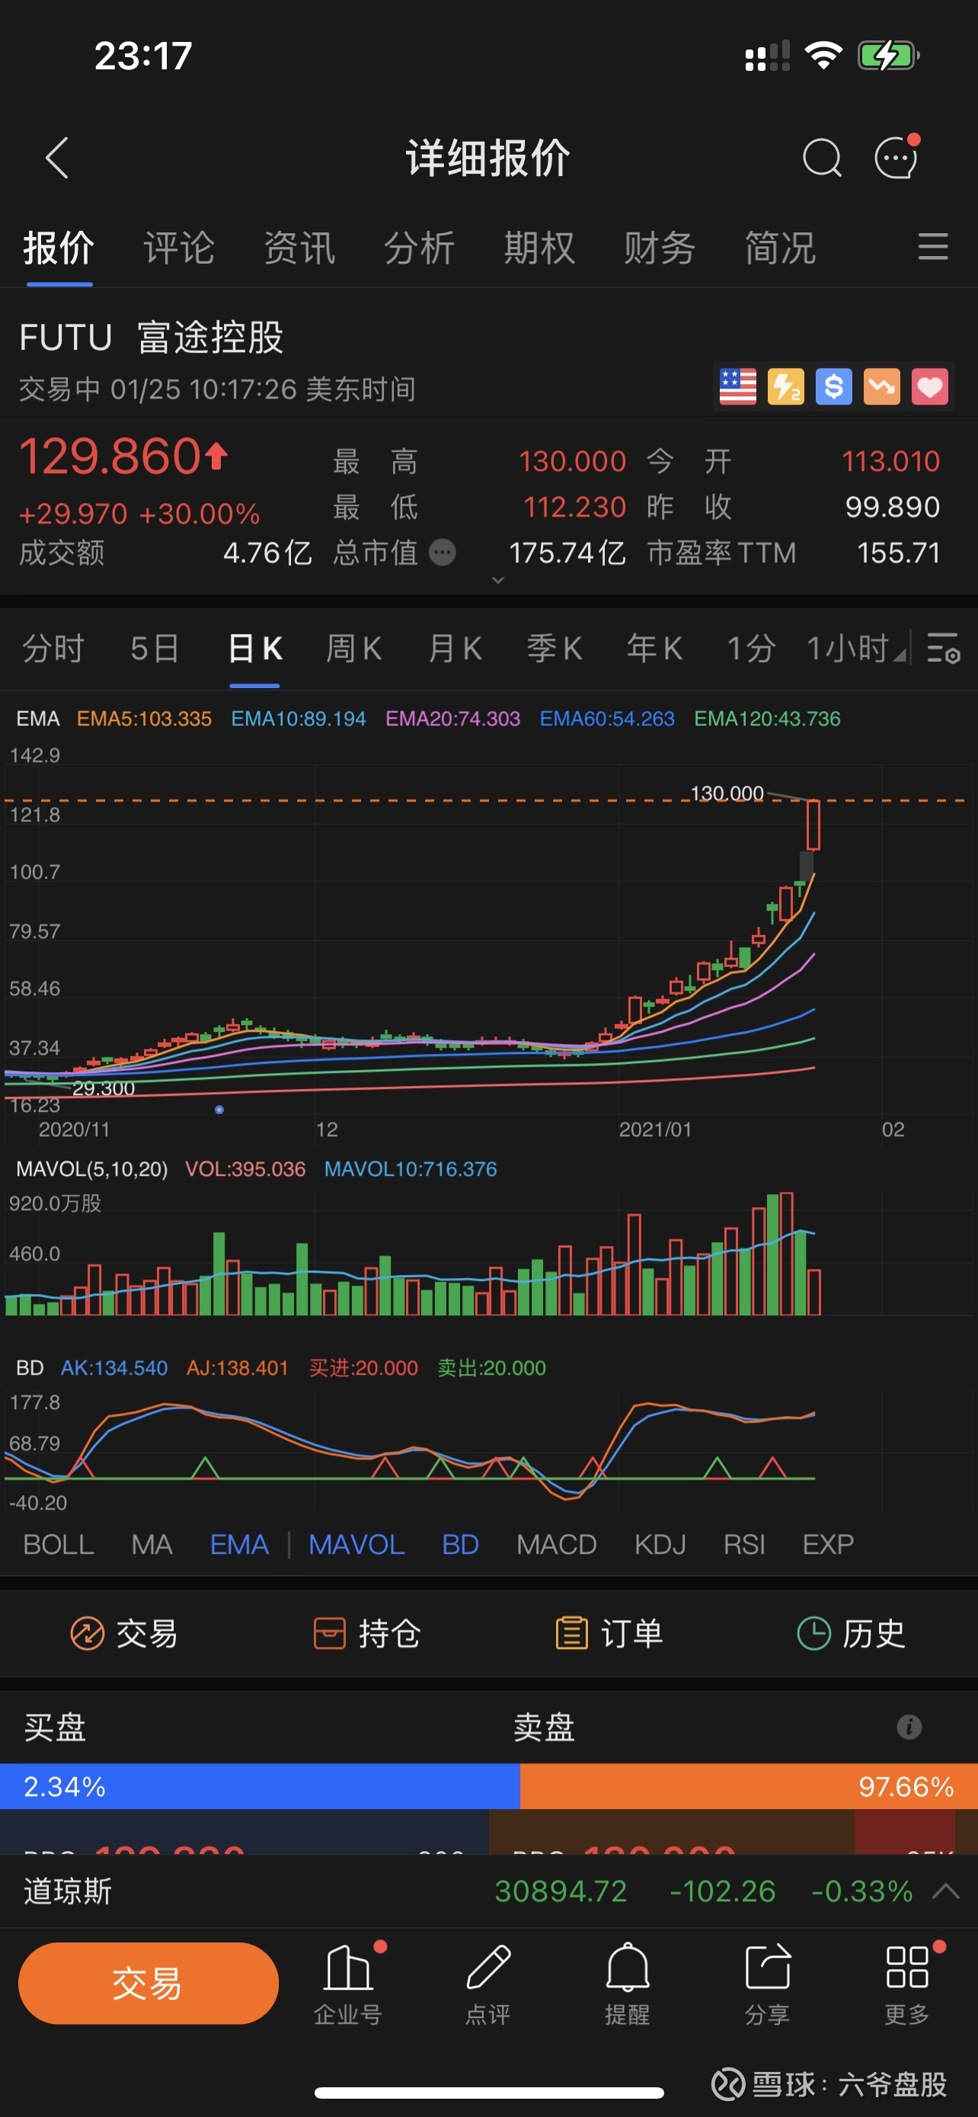
Task: Switch to the 资讯 tab
Action: tap(300, 248)
